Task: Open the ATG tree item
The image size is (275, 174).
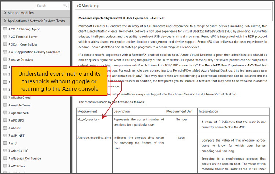Action: coord(14,143)
